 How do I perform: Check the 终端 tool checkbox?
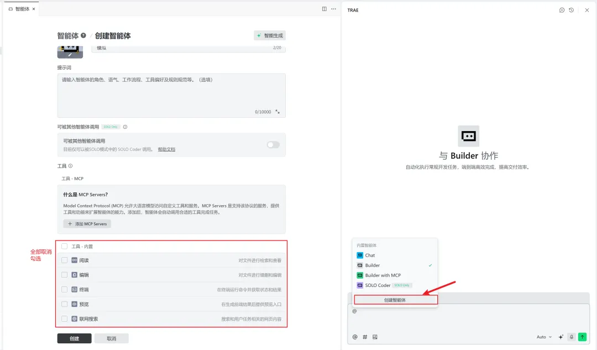64,289
